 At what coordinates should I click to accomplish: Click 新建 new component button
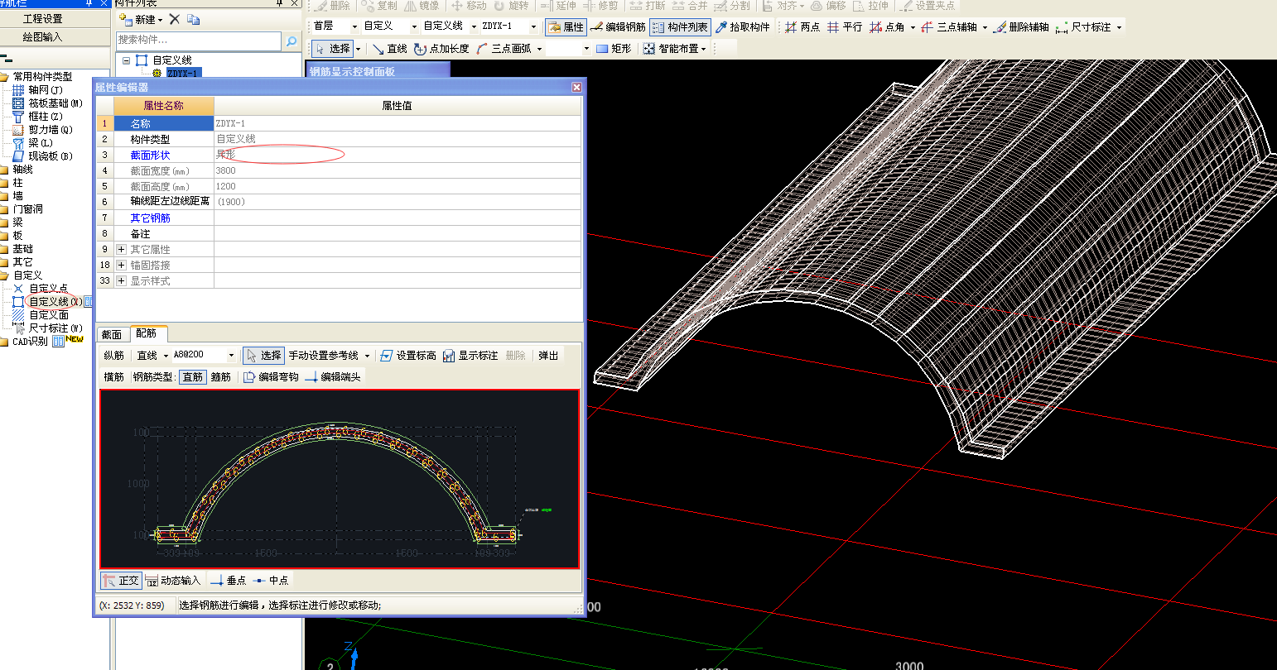tap(140, 19)
